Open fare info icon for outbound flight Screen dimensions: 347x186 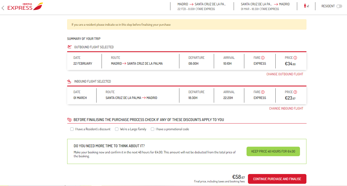tap(263, 58)
